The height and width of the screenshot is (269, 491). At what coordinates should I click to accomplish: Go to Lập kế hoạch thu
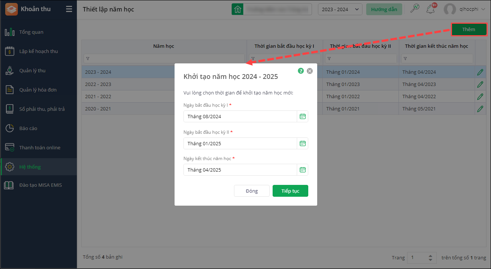(x=39, y=52)
